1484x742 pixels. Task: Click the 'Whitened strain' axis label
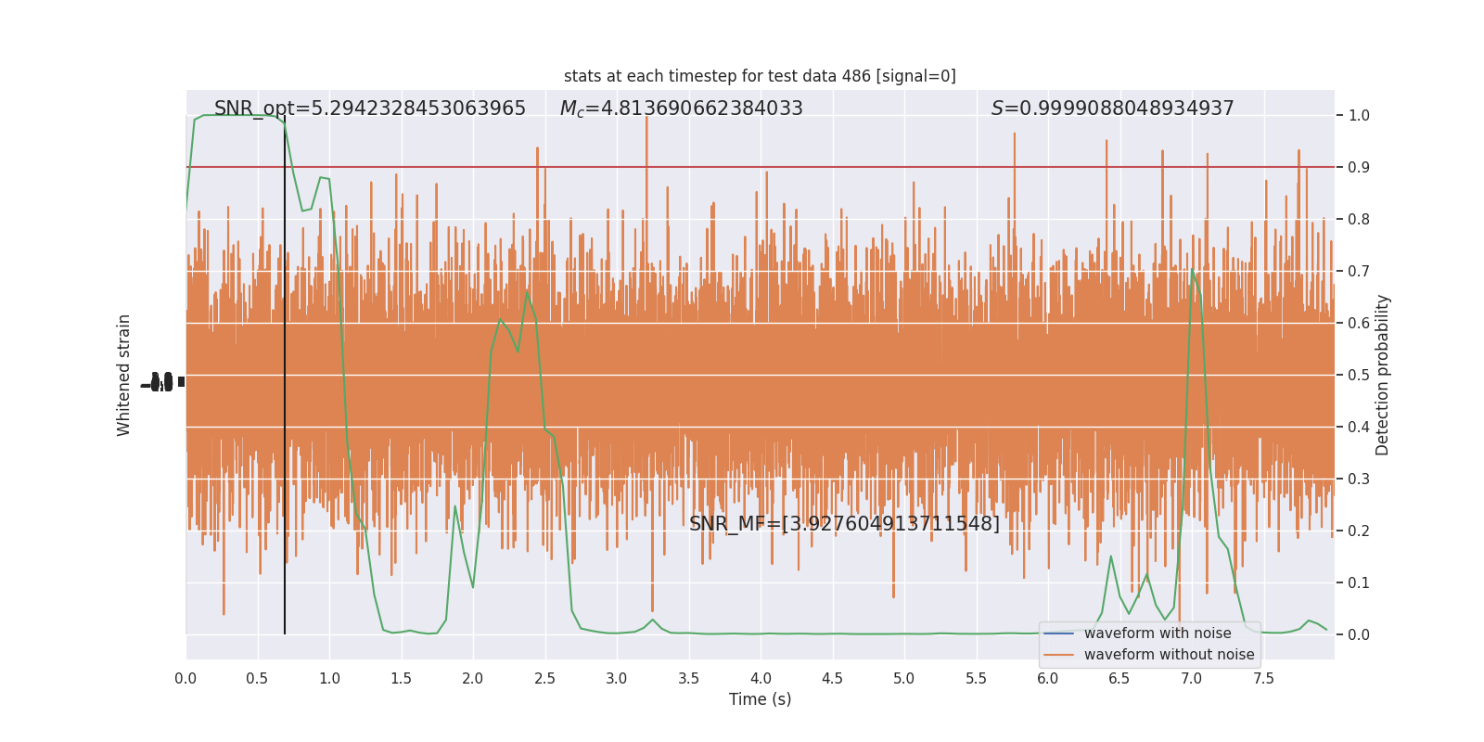coord(124,375)
